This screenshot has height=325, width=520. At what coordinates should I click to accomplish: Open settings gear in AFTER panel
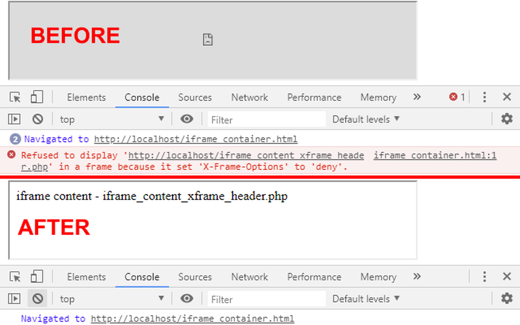pyautogui.click(x=507, y=298)
